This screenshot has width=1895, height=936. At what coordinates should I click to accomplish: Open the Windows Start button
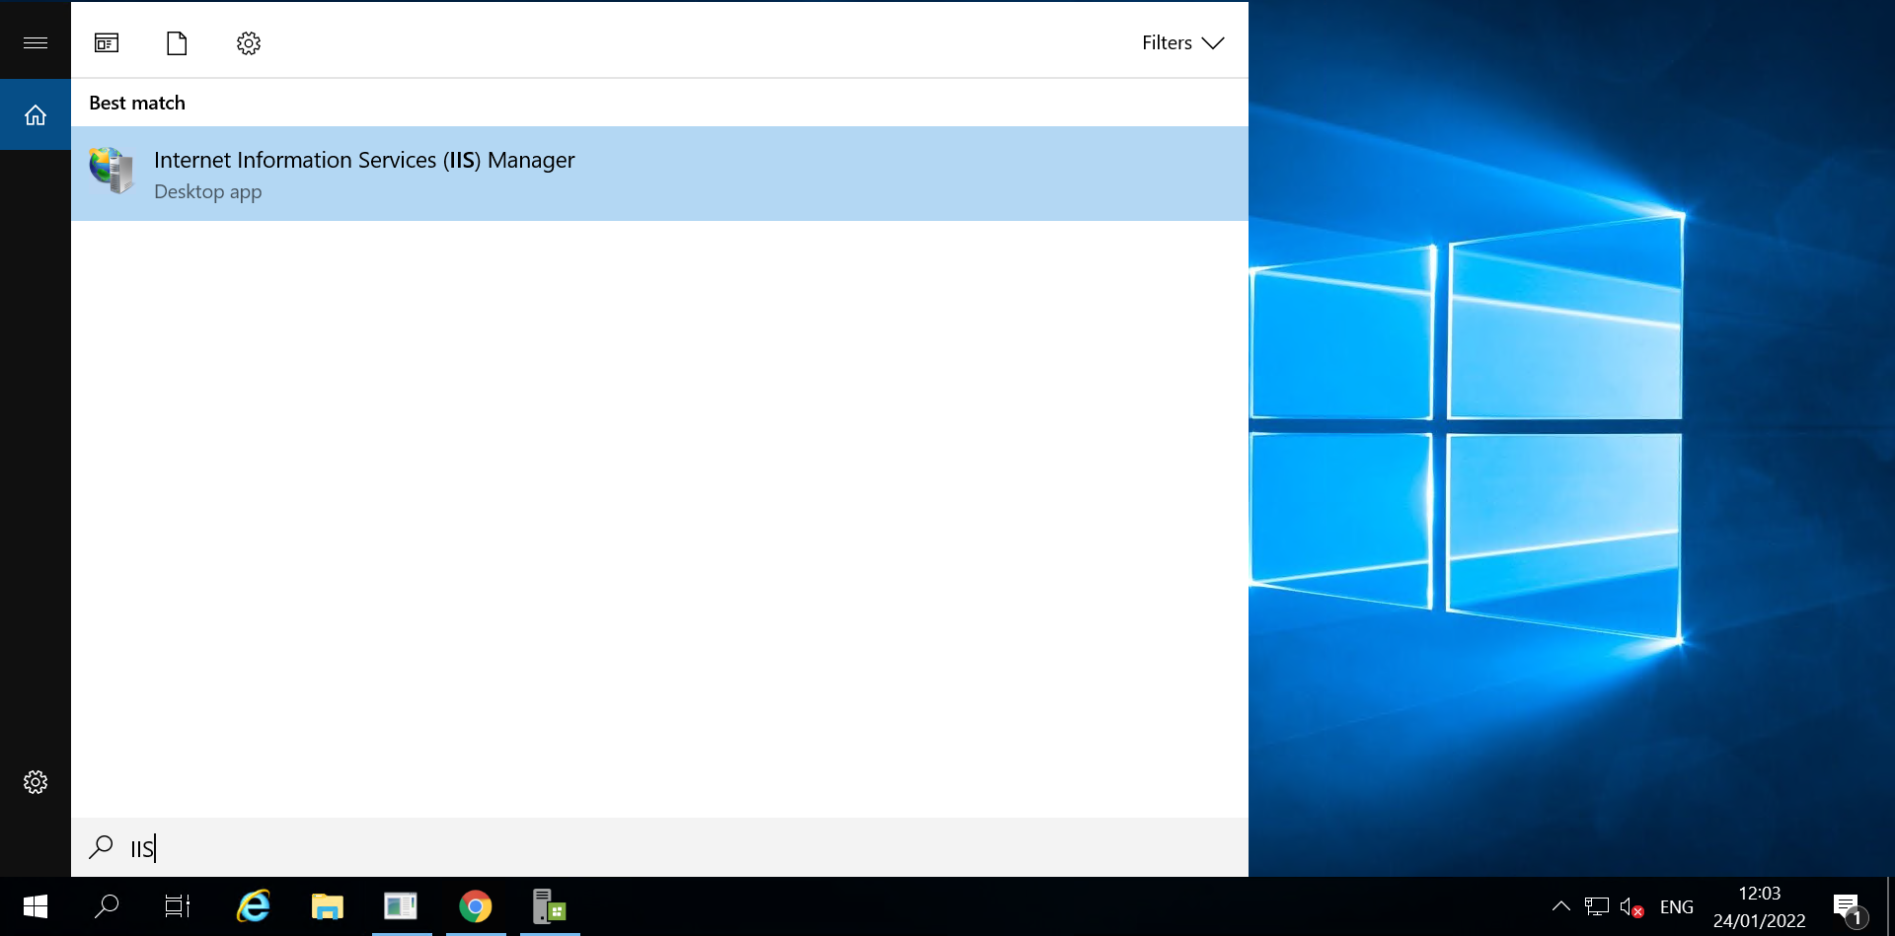(x=36, y=906)
